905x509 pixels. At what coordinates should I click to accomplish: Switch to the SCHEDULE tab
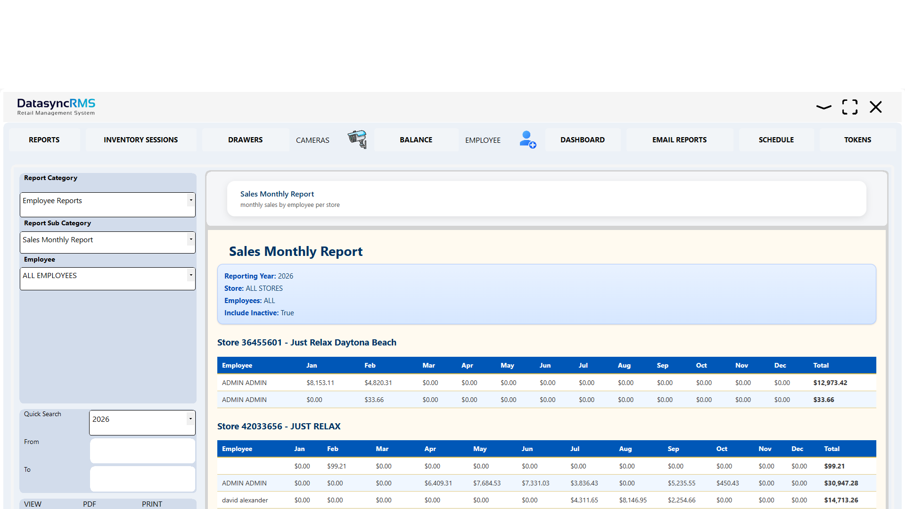[776, 140]
